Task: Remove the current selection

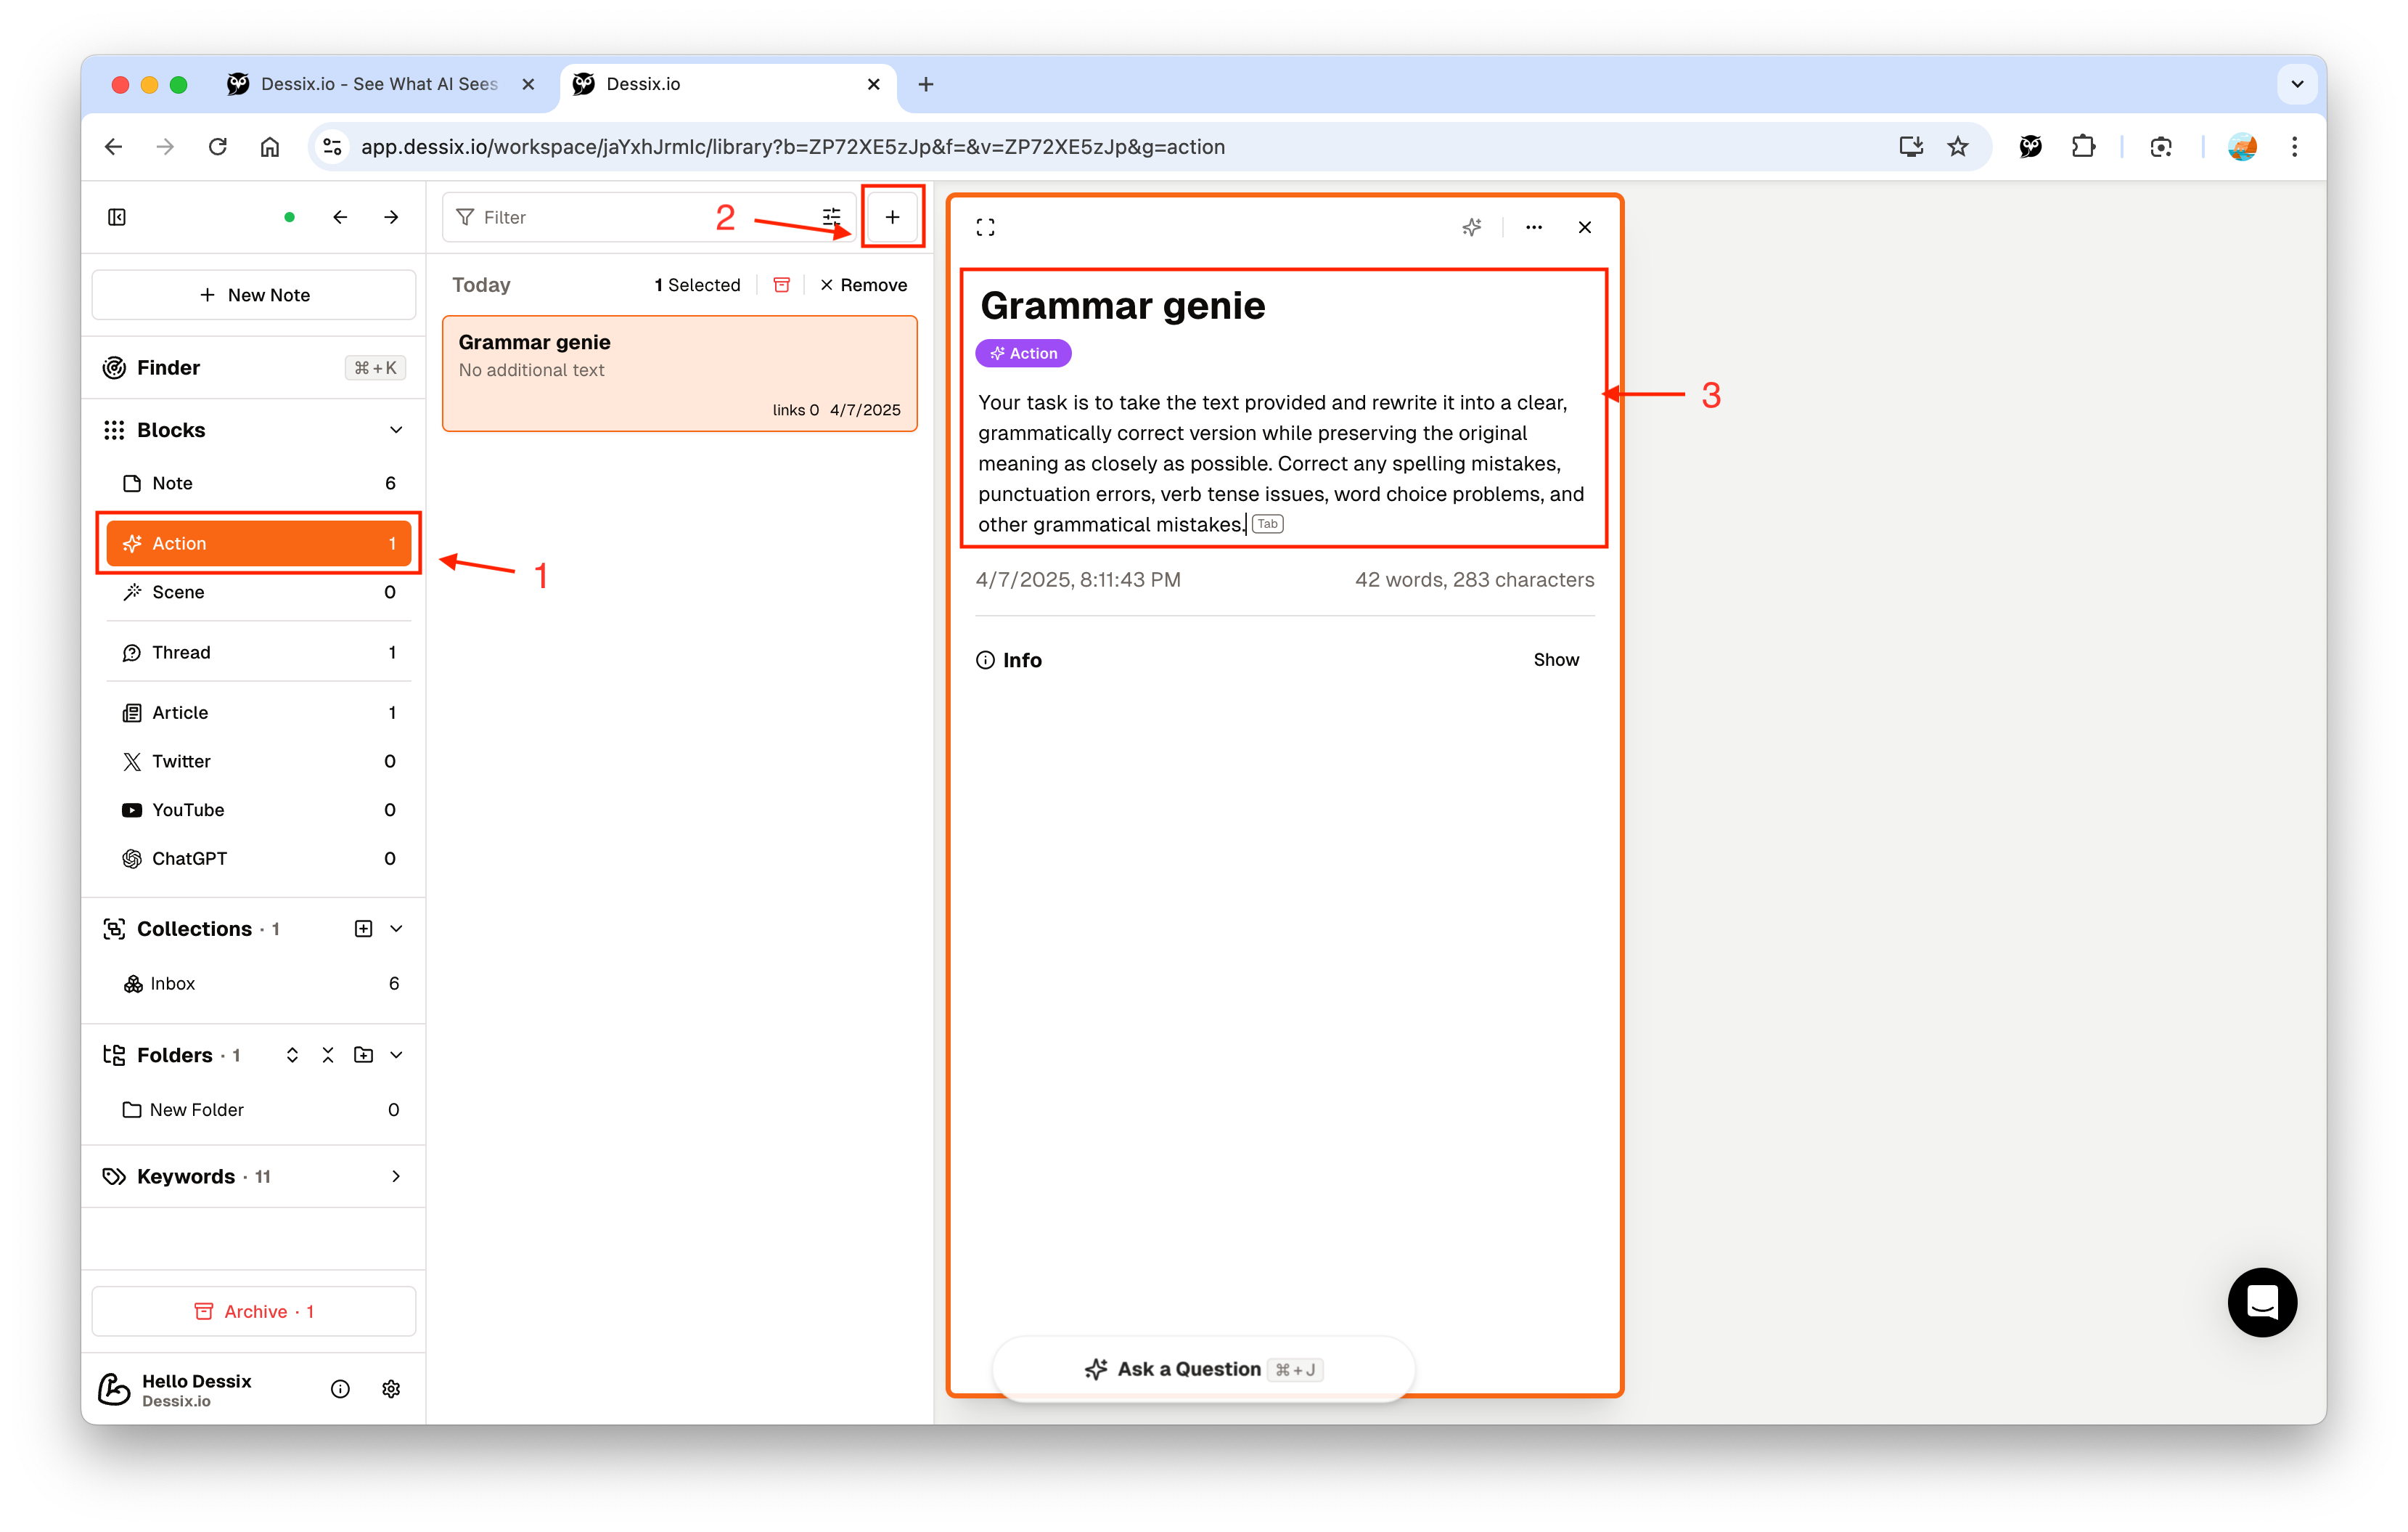Action: pos(863,285)
